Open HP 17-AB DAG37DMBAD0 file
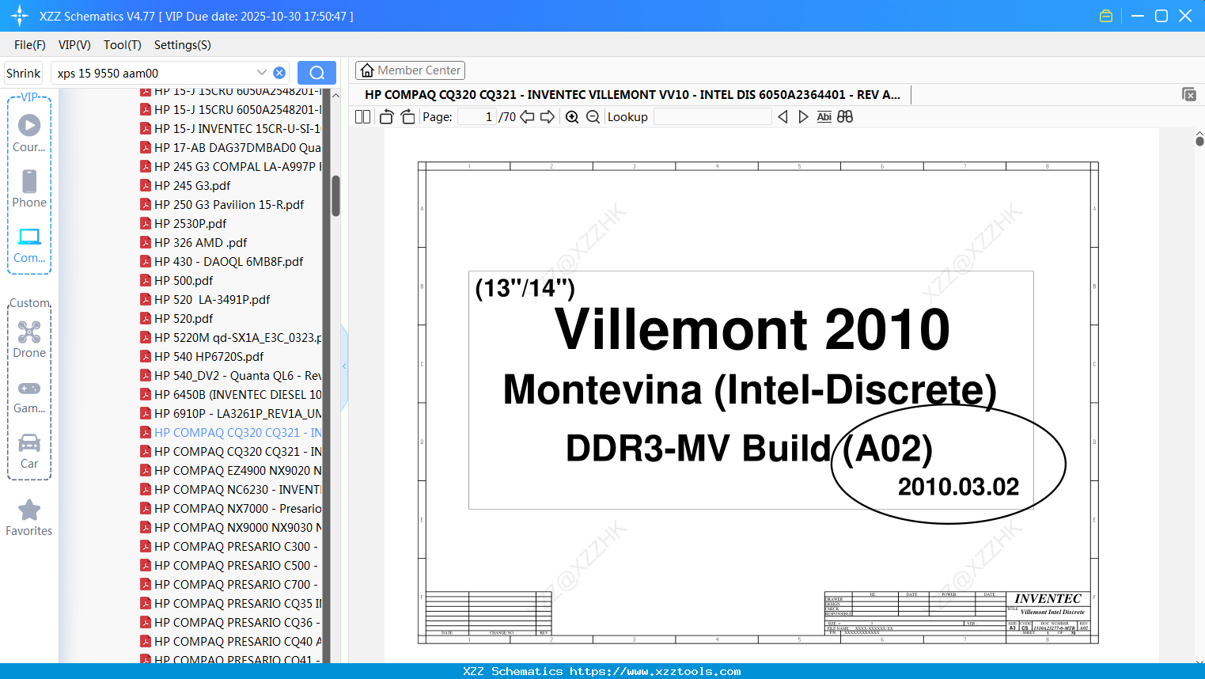 230,147
